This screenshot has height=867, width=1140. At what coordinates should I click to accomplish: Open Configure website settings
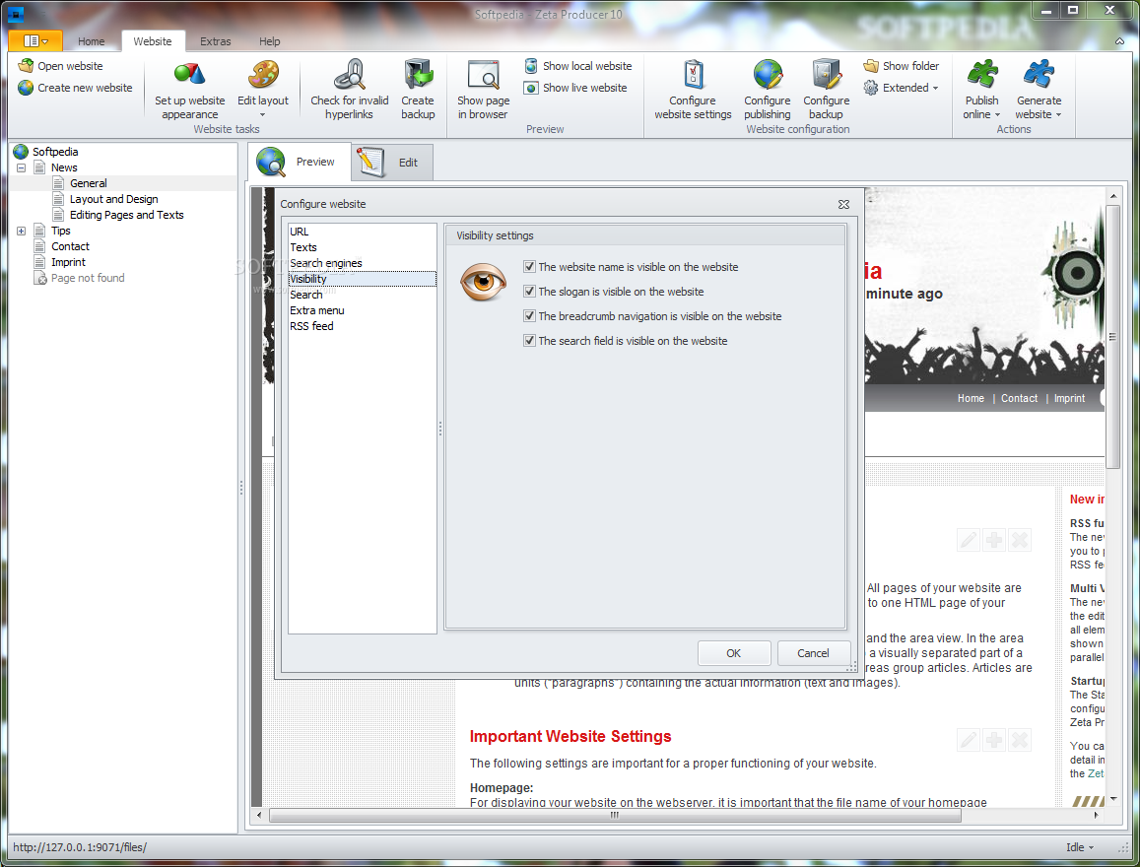(x=692, y=90)
